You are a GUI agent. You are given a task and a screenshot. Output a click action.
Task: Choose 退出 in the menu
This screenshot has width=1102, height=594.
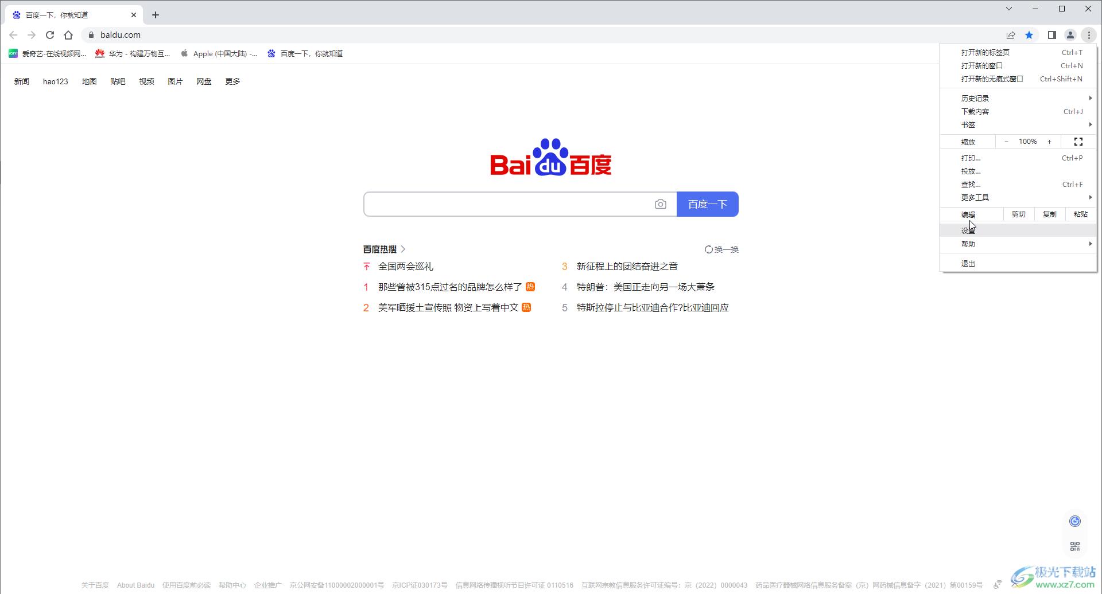[x=1018, y=263]
